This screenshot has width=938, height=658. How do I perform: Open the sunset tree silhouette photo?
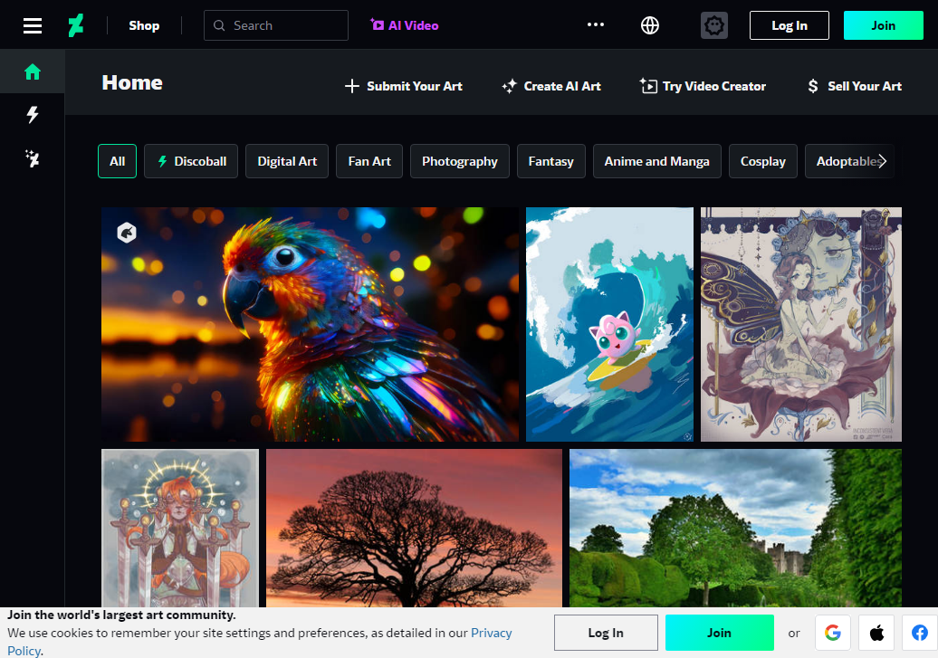[414, 529]
